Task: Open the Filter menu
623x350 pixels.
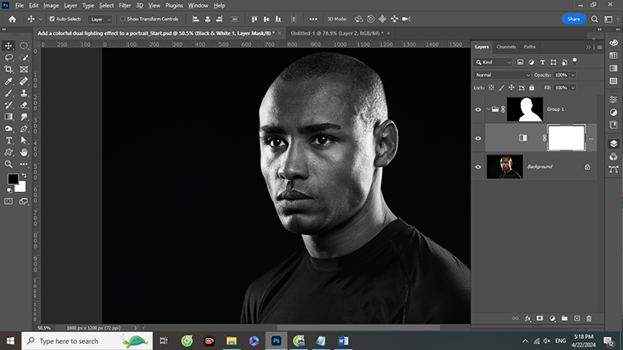Action: tap(125, 5)
